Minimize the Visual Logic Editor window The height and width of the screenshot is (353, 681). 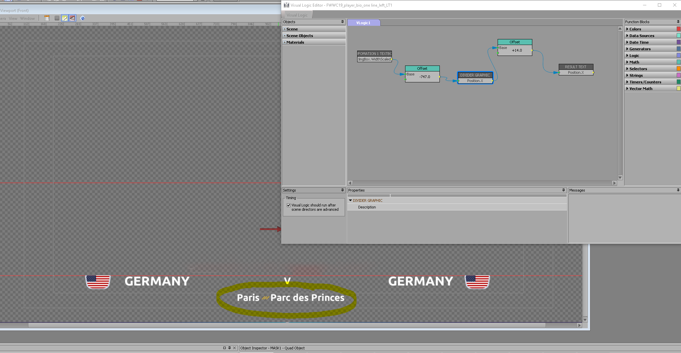click(x=645, y=5)
